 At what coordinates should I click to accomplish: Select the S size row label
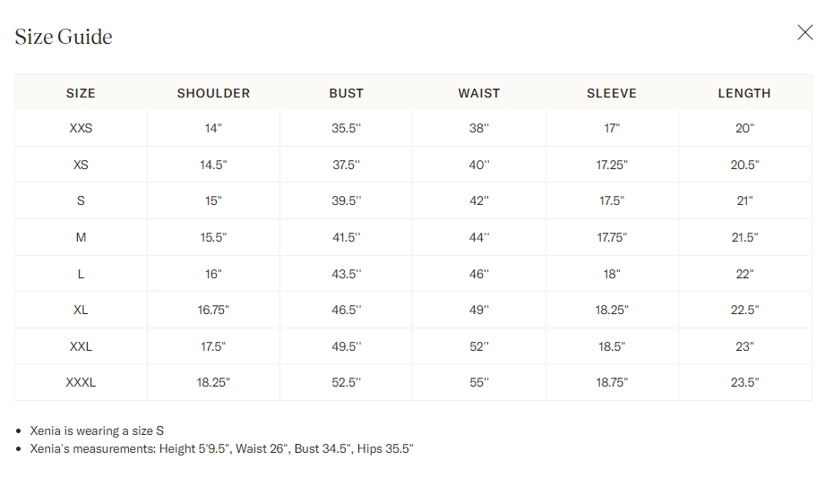tap(81, 200)
